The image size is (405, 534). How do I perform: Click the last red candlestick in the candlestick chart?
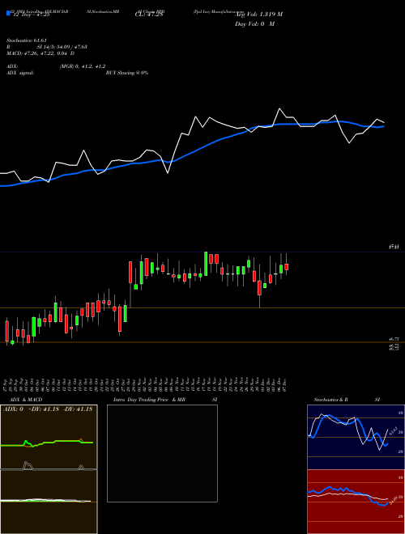[x=287, y=267]
